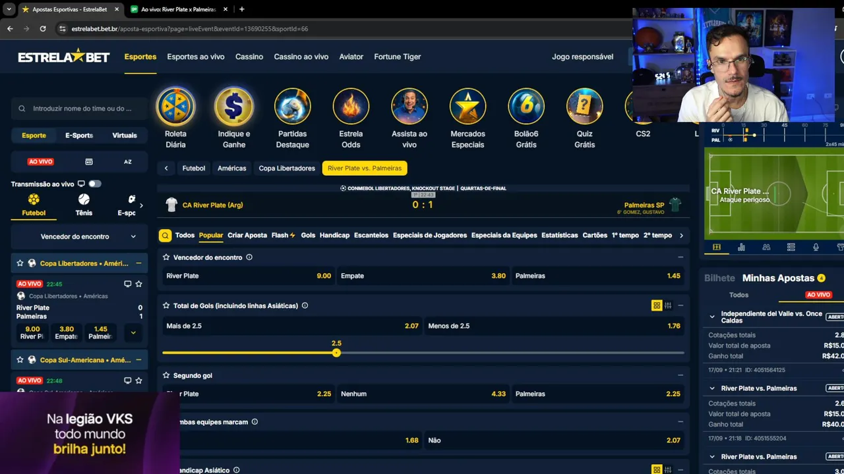This screenshot has width=844, height=474.
Task: Switch to the Cartões market tab
Action: [595, 235]
